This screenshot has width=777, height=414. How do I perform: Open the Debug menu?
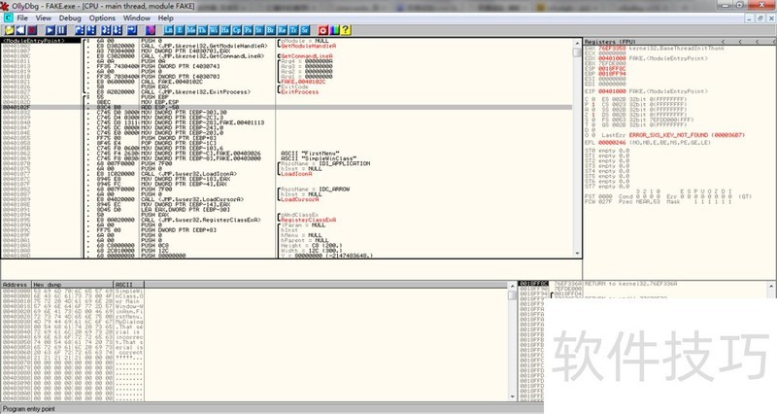click(70, 17)
